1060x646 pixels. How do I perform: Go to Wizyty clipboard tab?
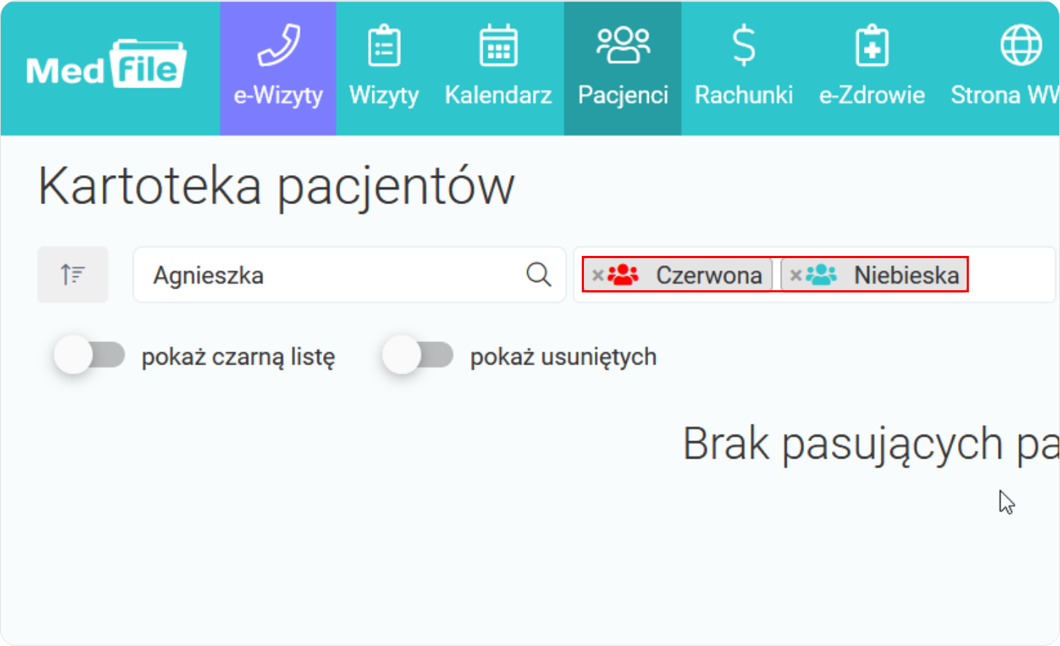[383, 69]
